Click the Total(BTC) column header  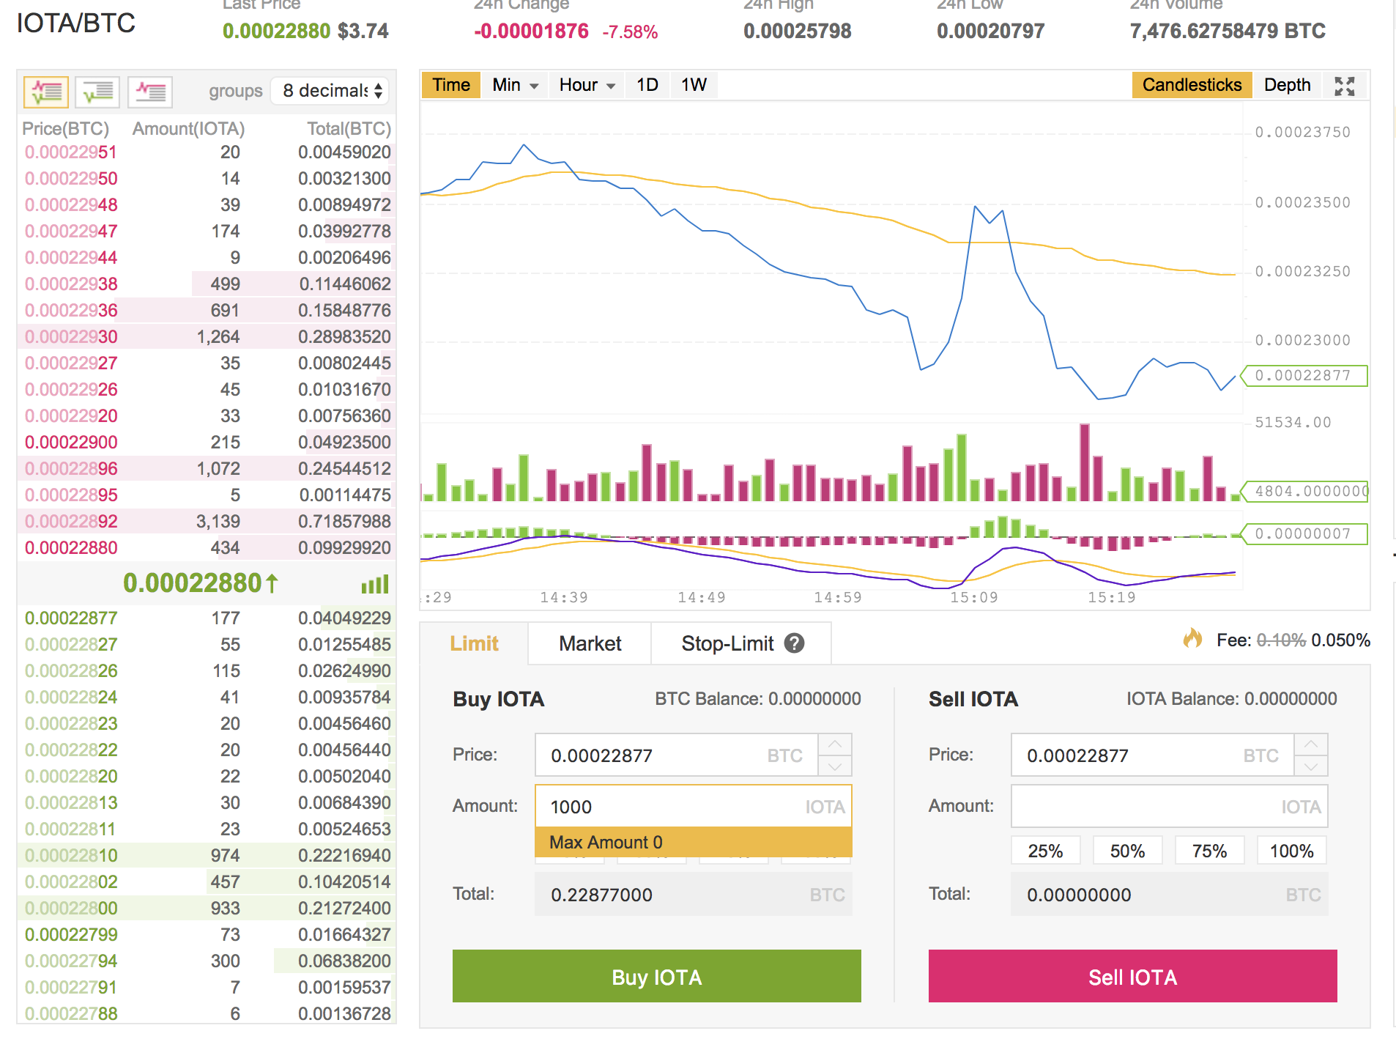pyautogui.click(x=349, y=129)
